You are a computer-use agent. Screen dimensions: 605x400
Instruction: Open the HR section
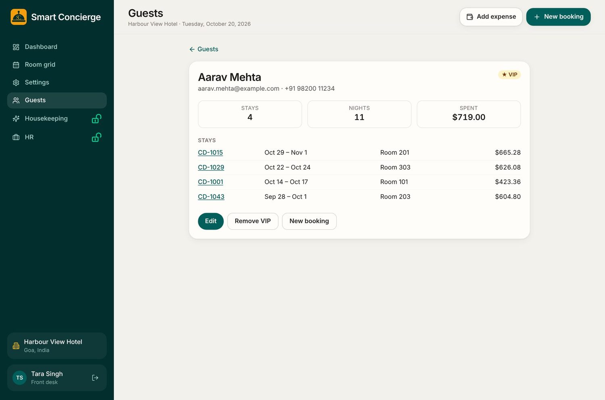click(57, 137)
